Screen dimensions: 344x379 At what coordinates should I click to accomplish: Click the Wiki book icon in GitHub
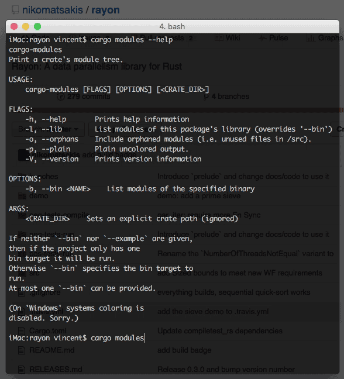pyautogui.click(x=219, y=38)
